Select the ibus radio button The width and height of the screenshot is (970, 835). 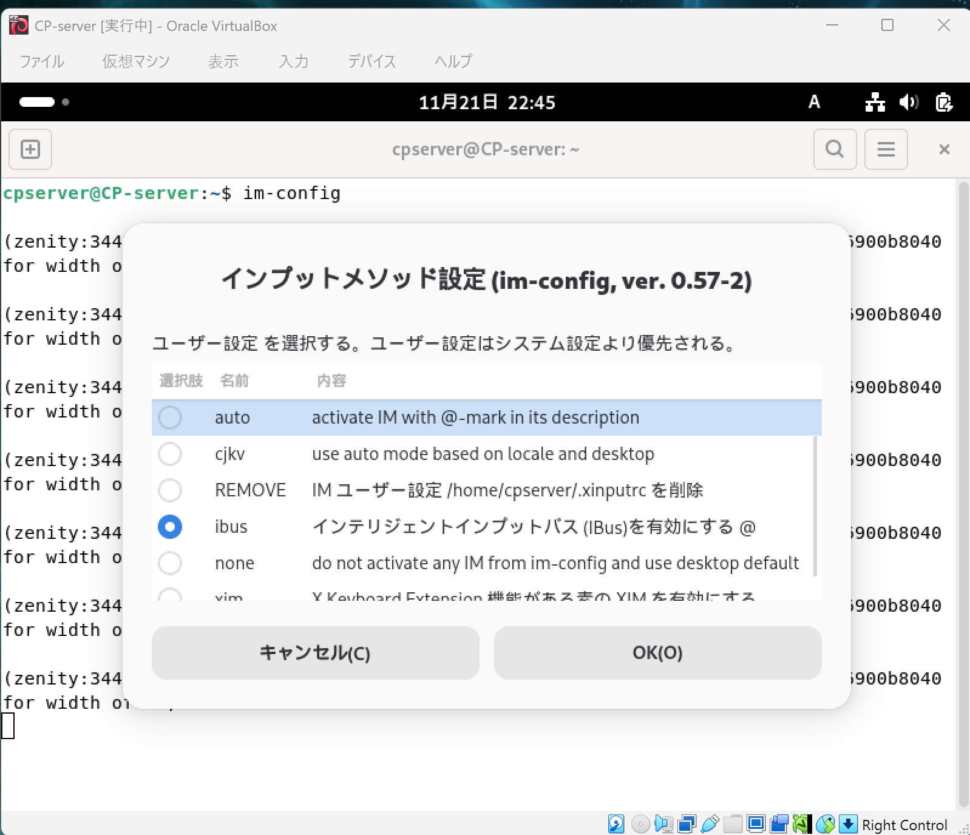[x=170, y=527]
